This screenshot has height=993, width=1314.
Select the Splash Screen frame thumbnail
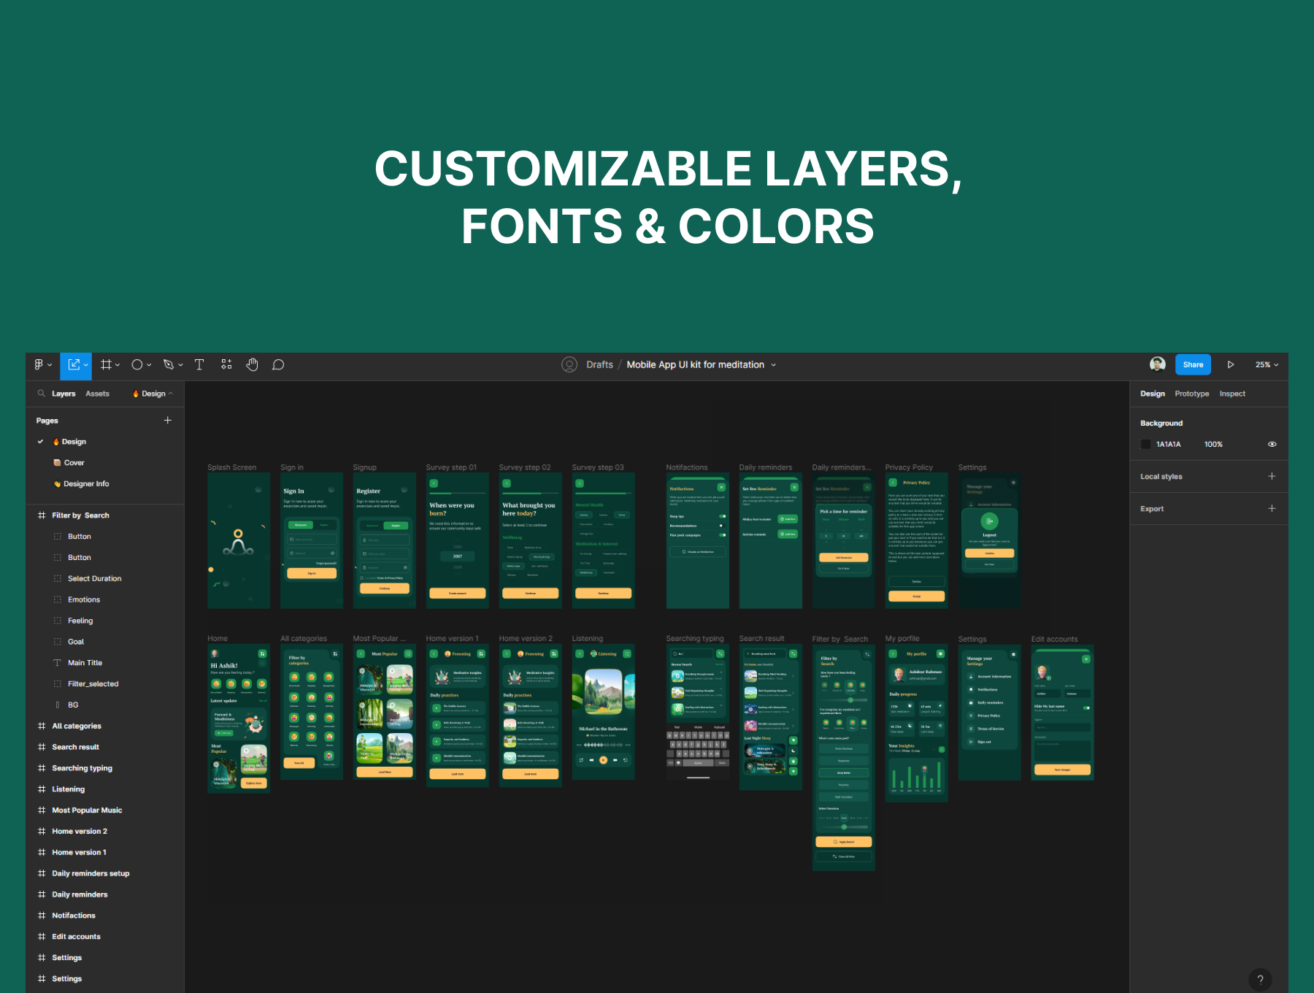pyautogui.click(x=239, y=540)
